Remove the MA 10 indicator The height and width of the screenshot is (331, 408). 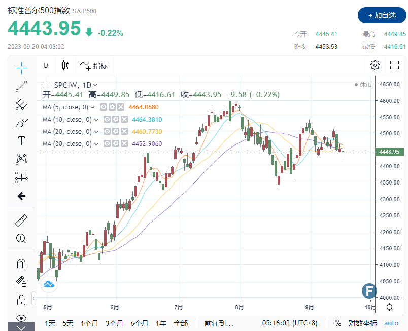click(x=124, y=119)
